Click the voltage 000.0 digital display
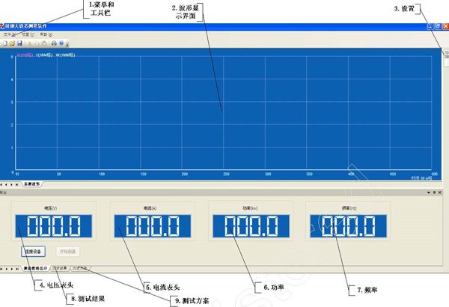The width and height of the screenshot is (449, 307). (54, 225)
